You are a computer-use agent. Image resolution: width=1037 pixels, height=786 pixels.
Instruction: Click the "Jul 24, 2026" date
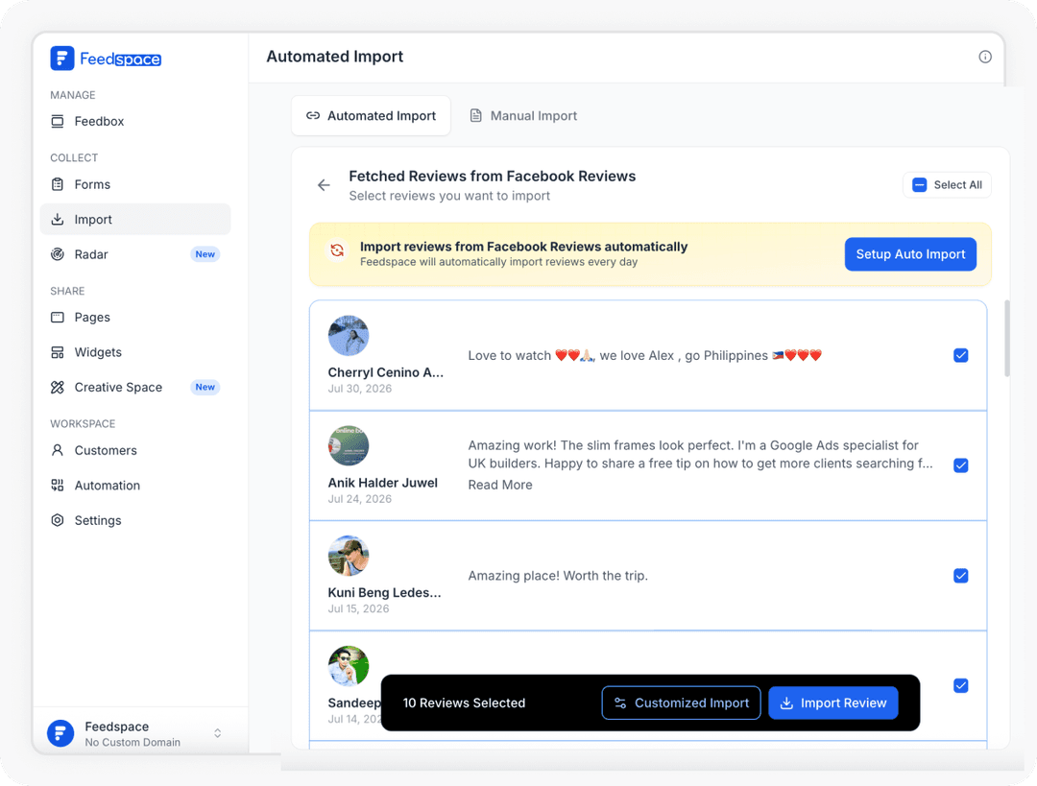tap(360, 499)
